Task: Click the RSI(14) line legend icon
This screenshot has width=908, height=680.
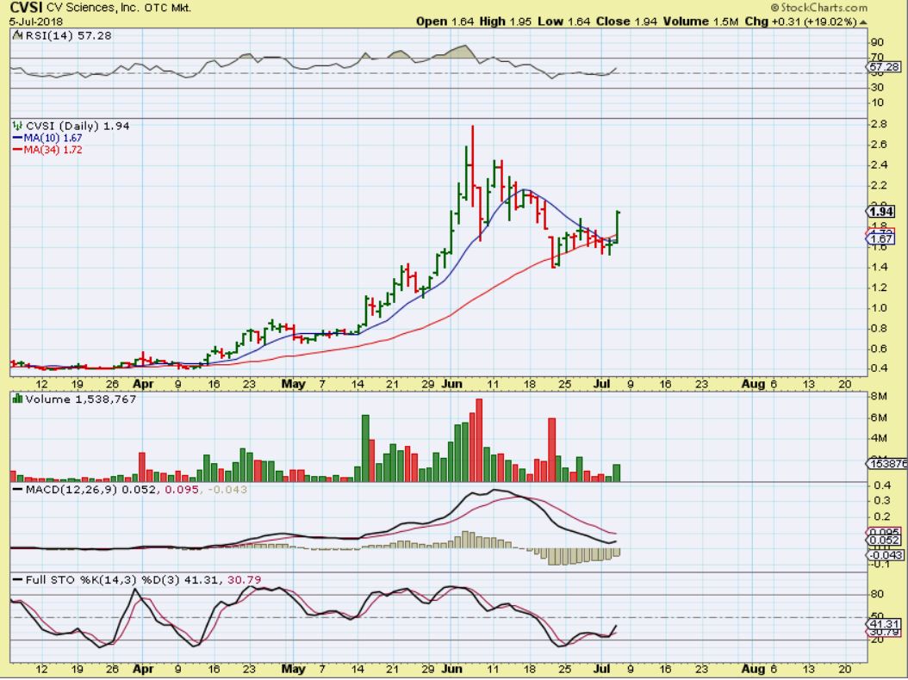Action: point(19,36)
